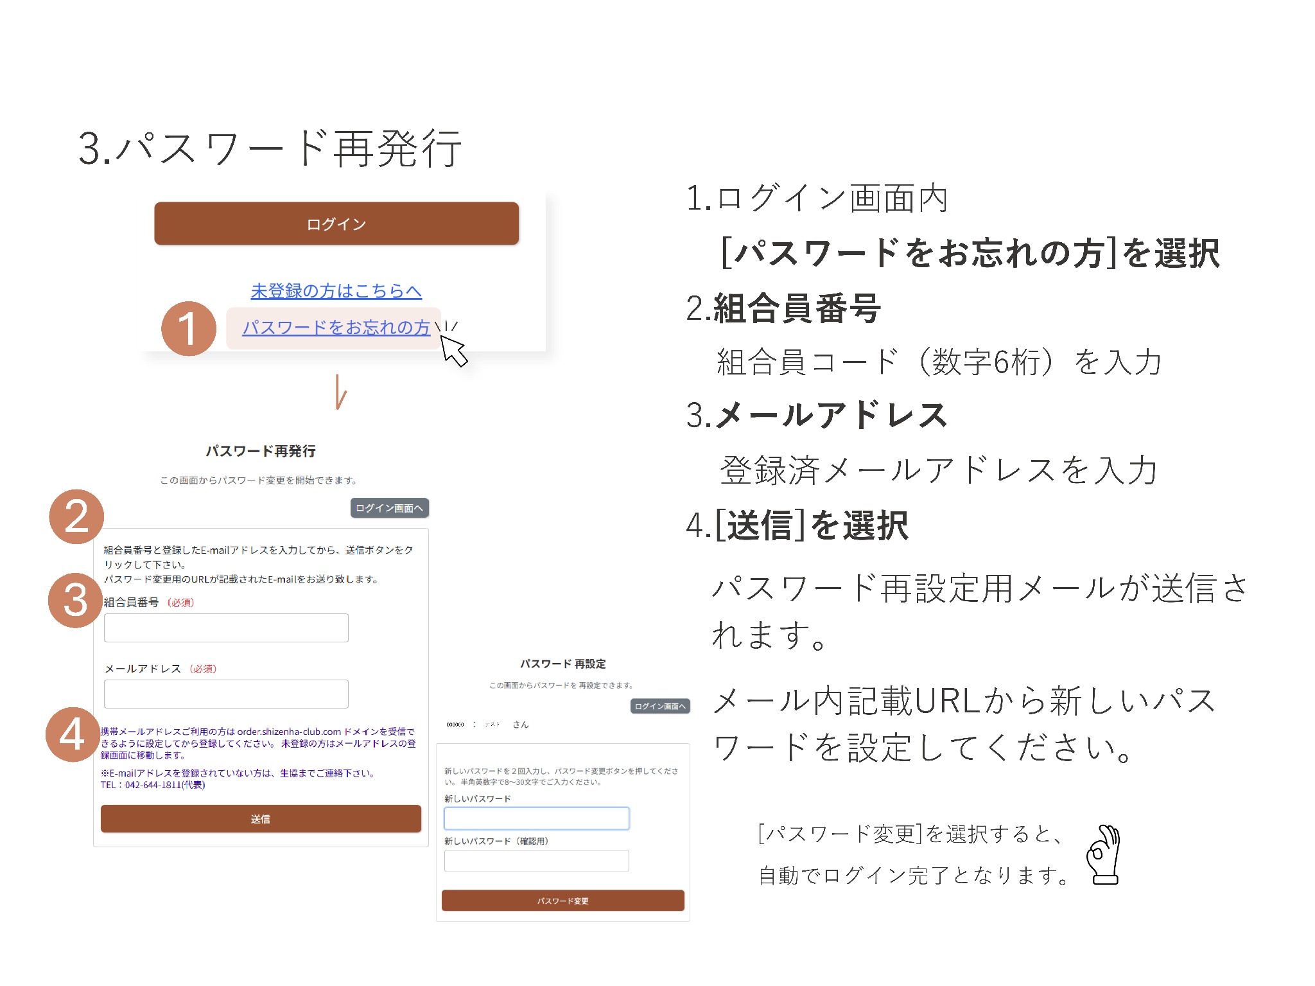Viewport: 1315px width, 986px height.
Task: Focus the 組合員番号 input field
Action: click(226, 628)
